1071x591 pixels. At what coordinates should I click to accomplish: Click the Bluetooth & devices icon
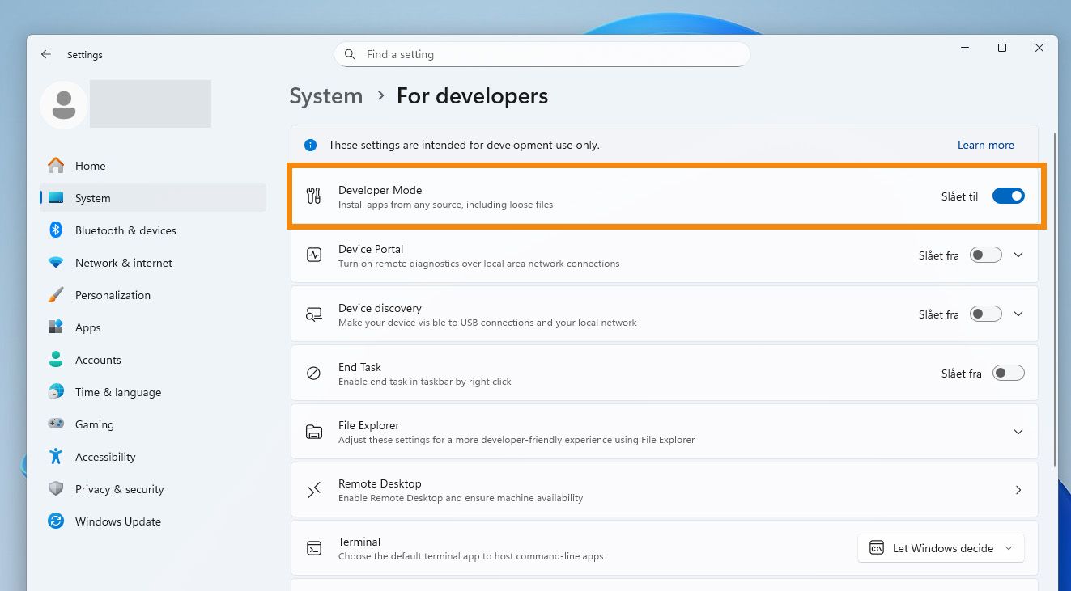click(x=56, y=230)
